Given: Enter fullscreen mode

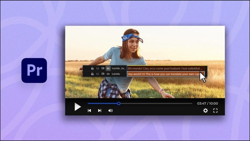Looking at the screenshot, I should tap(215, 111).
